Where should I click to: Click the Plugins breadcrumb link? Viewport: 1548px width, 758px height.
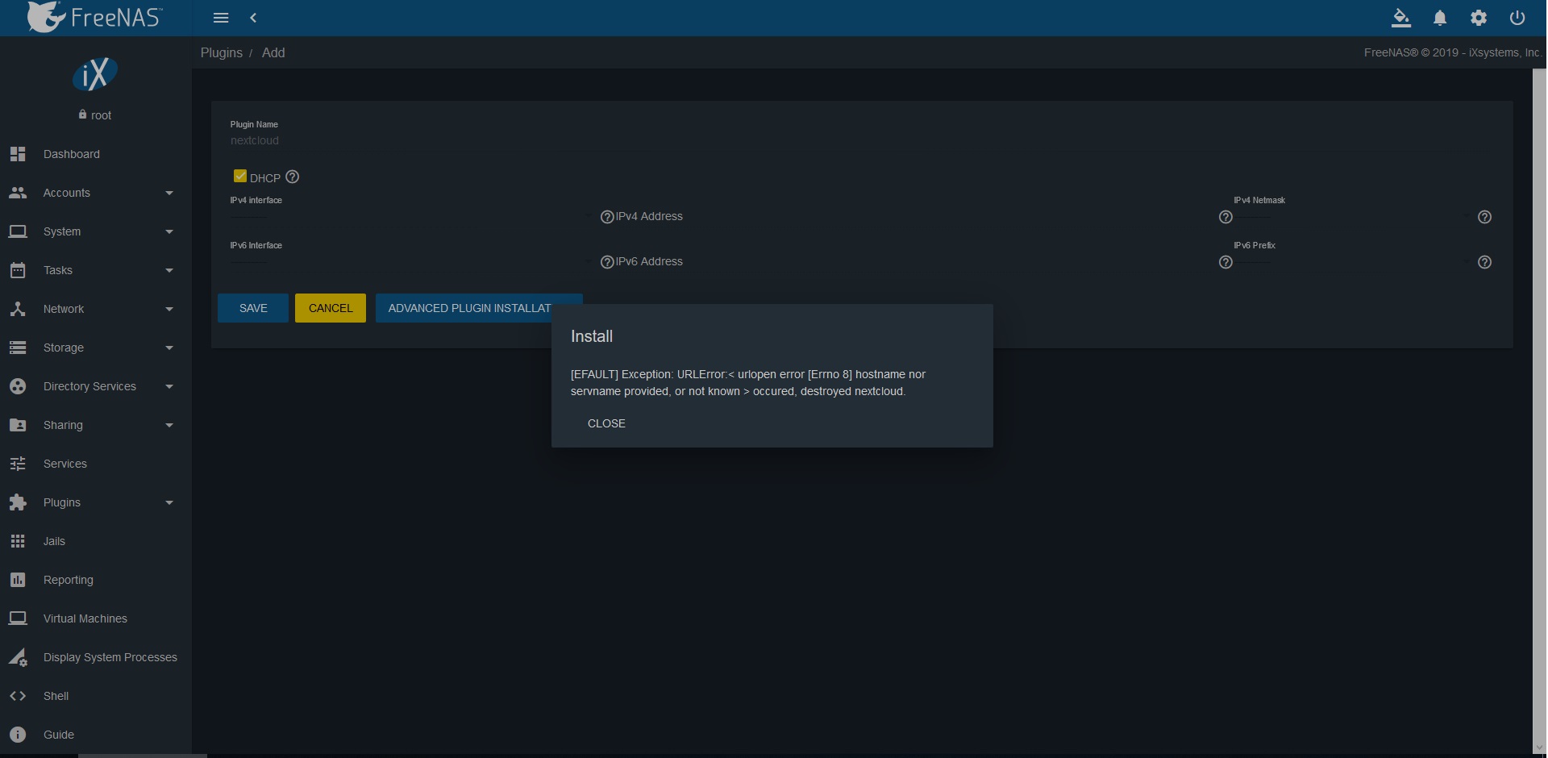(222, 52)
